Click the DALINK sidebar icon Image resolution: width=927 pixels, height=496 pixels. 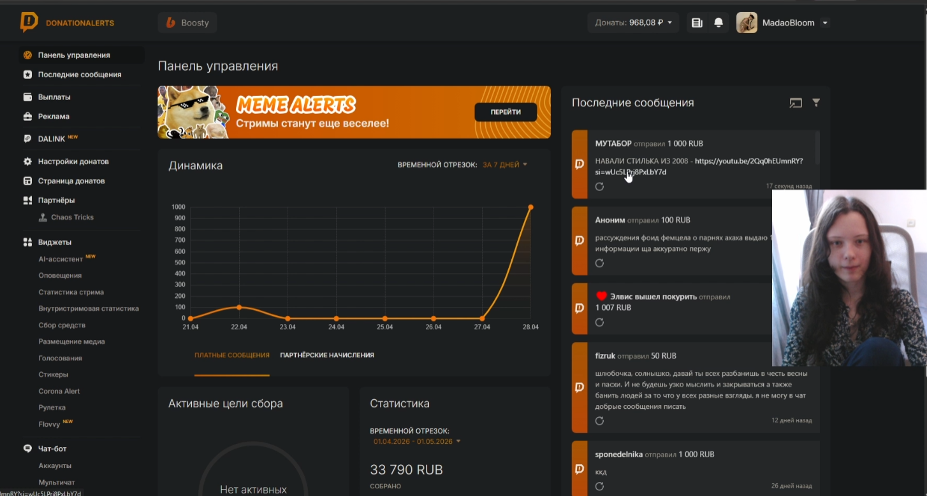point(27,138)
